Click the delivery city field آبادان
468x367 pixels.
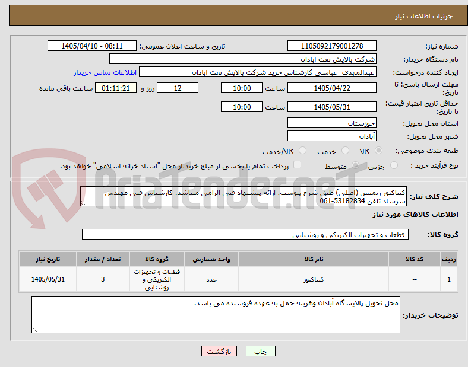pyautogui.click(x=331, y=136)
